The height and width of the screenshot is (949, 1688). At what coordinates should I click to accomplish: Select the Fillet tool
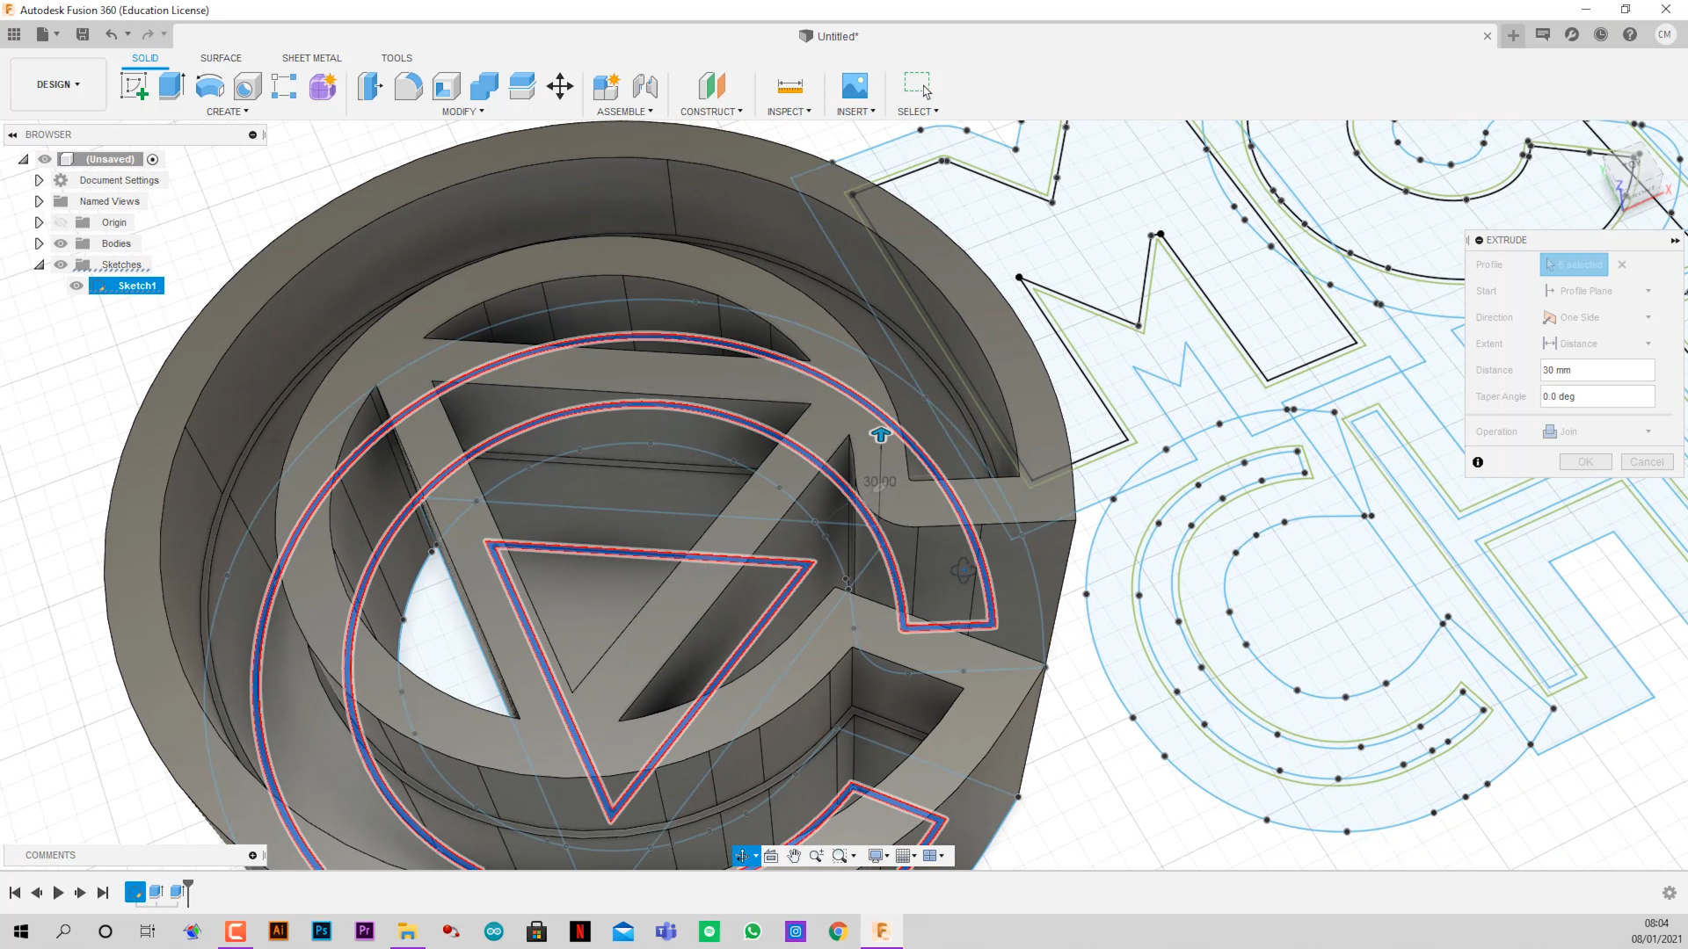tap(408, 86)
